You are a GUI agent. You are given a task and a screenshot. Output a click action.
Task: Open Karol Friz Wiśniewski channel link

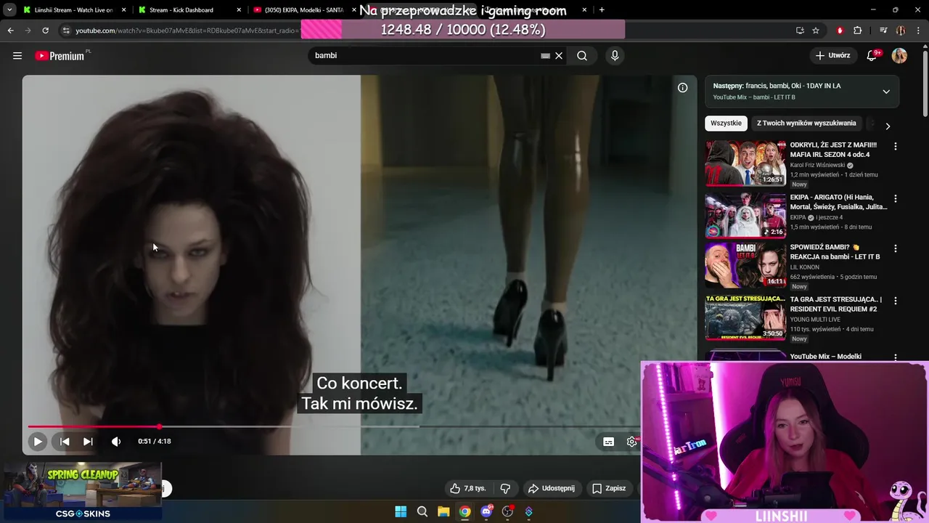click(817, 165)
